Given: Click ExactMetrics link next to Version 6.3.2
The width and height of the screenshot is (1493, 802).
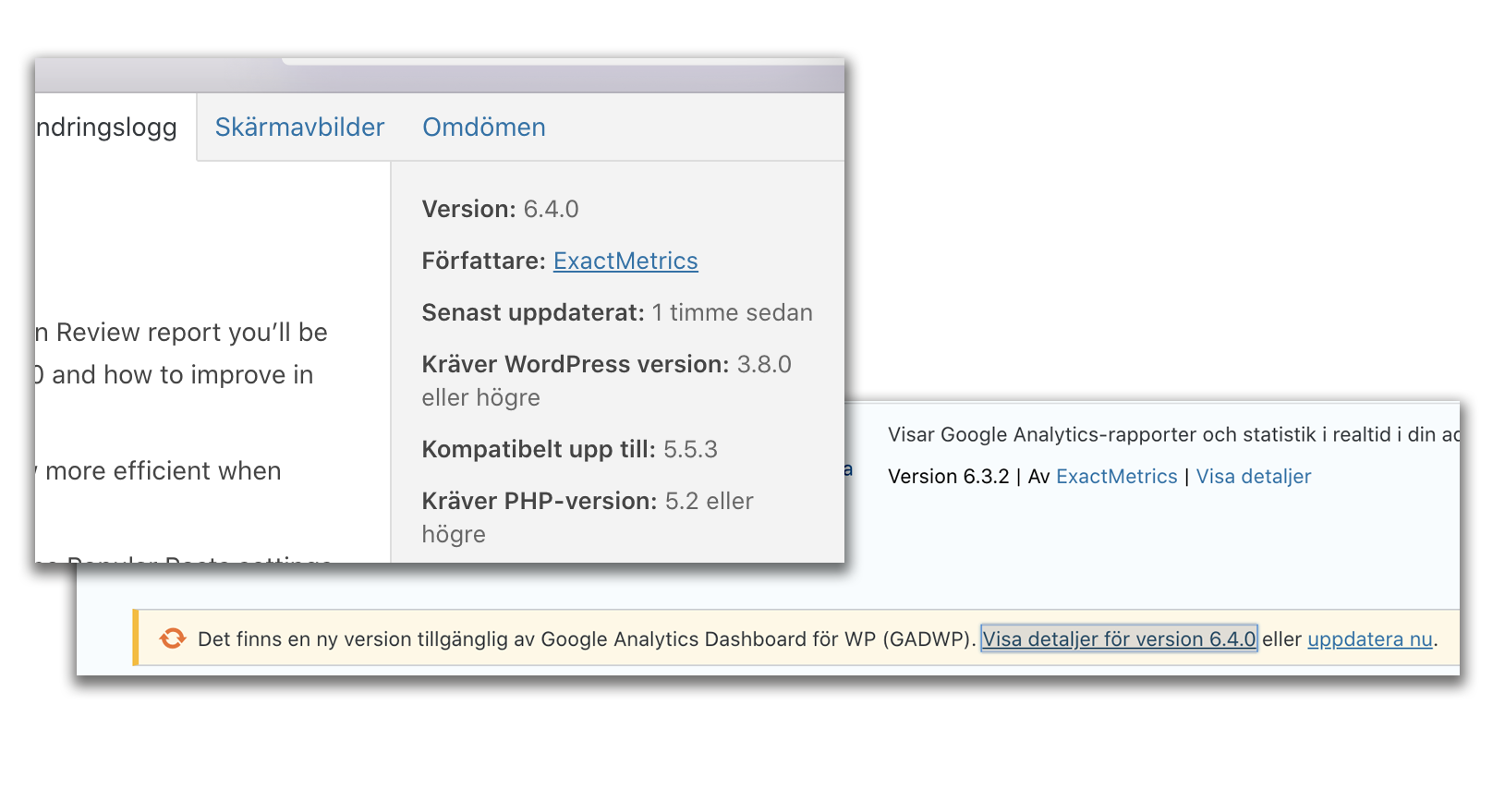Looking at the screenshot, I should click(x=1116, y=477).
